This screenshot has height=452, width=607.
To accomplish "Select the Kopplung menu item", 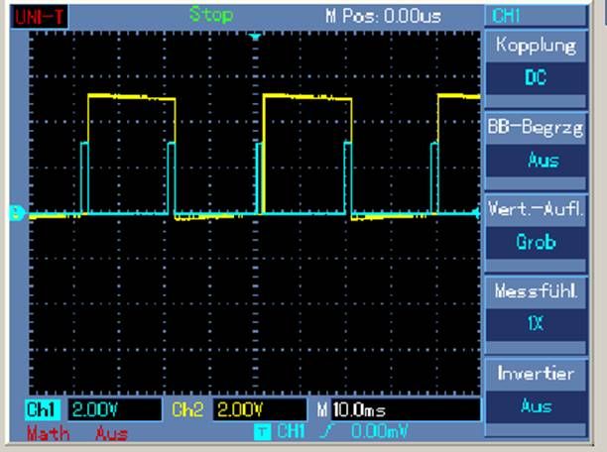I will (x=537, y=46).
